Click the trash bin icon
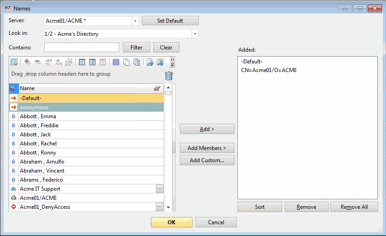Viewport: 386px width, 236px height. [x=169, y=76]
